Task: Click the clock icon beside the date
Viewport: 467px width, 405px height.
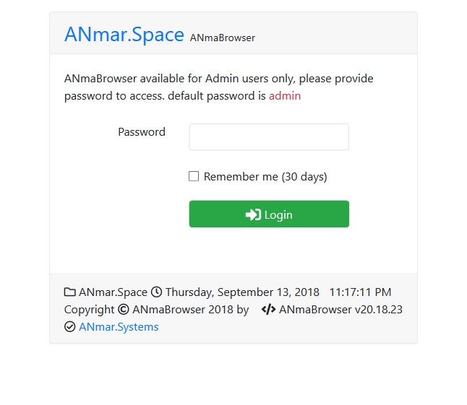Action: tap(157, 292)
